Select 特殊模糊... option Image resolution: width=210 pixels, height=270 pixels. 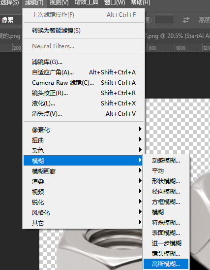click(166, 223)
